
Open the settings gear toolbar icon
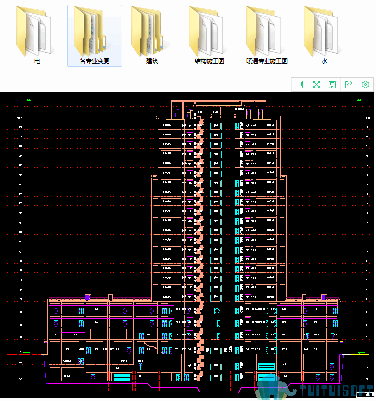point(365,85)
